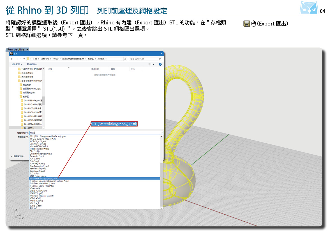Click the view layout icon in the dialog toolbar
Image resolution: width=328 pixels, height=232 pixels.
tap(150, 65)
